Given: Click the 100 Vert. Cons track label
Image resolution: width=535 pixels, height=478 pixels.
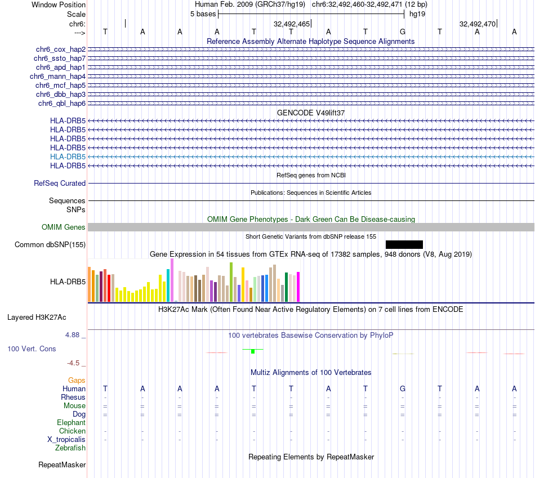Looking at the screenshot, I should click(x=32, y=349).
